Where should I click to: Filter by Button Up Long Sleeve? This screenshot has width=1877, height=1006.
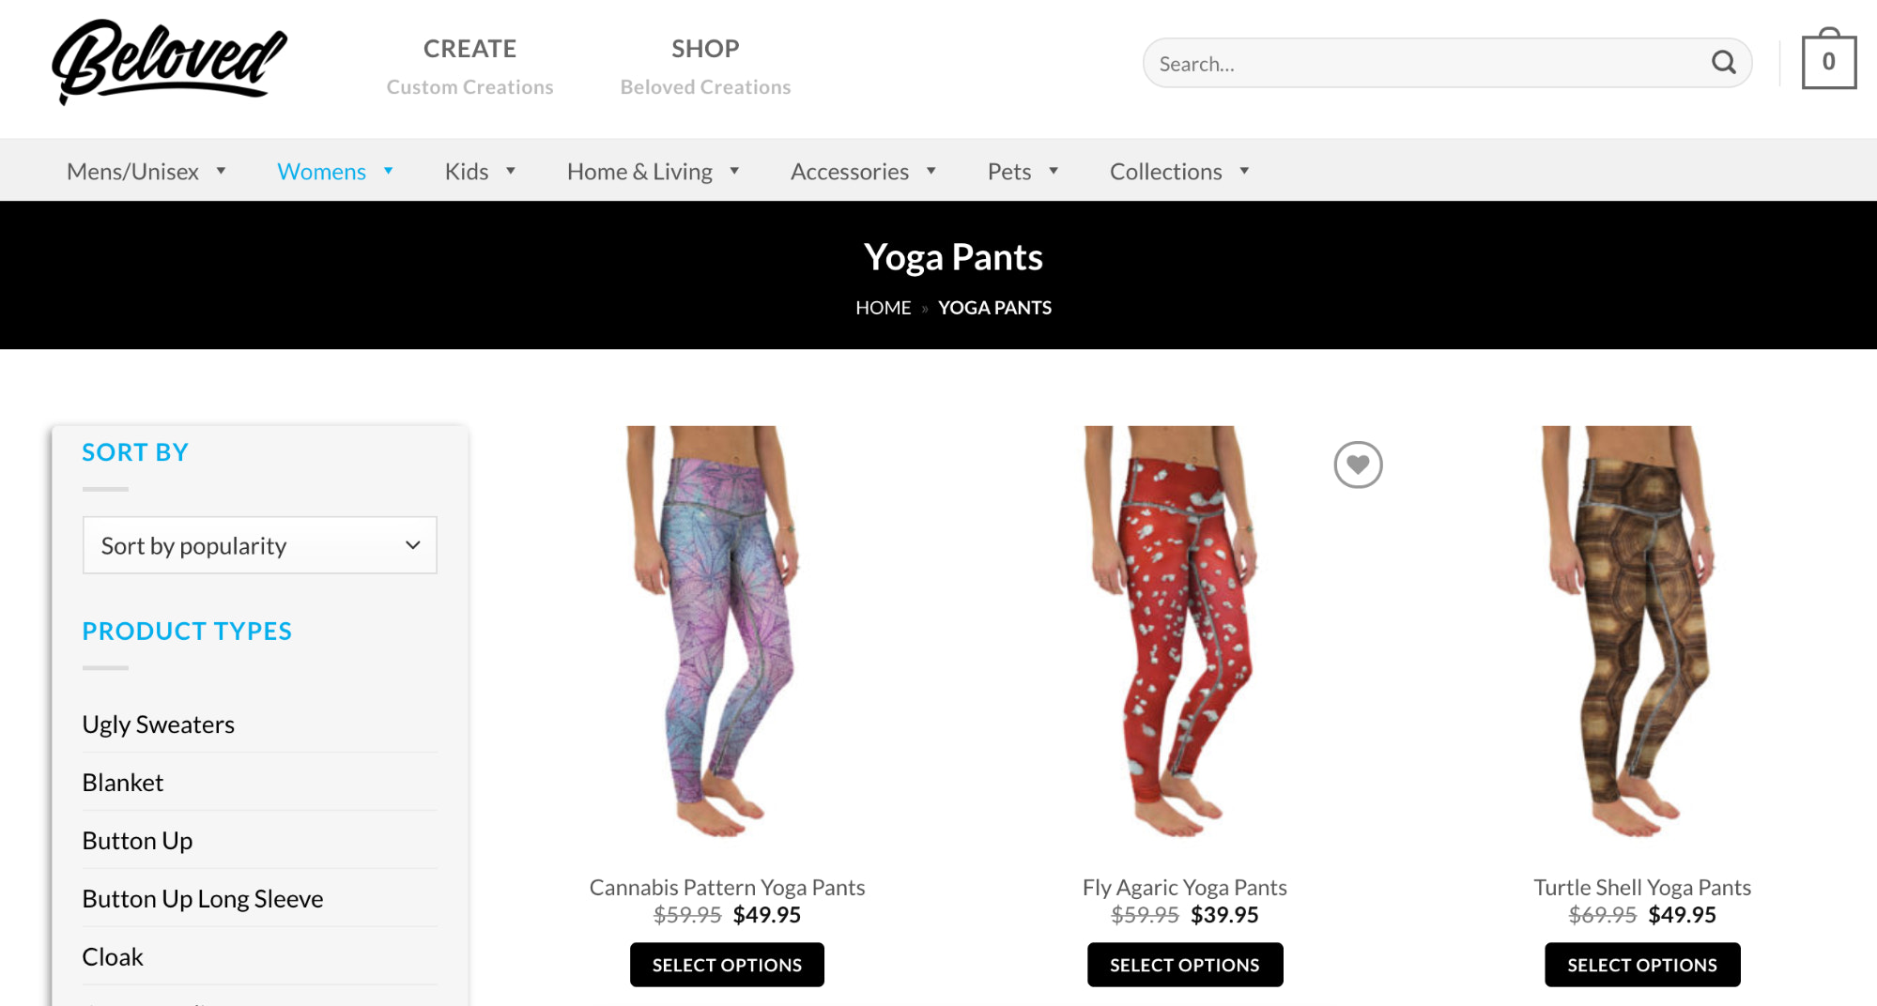pos(202,899)
